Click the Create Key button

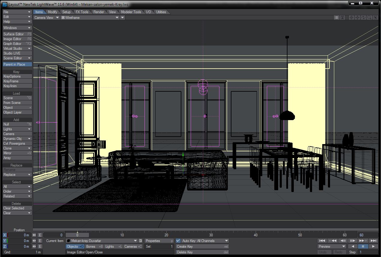coord(202,247)
